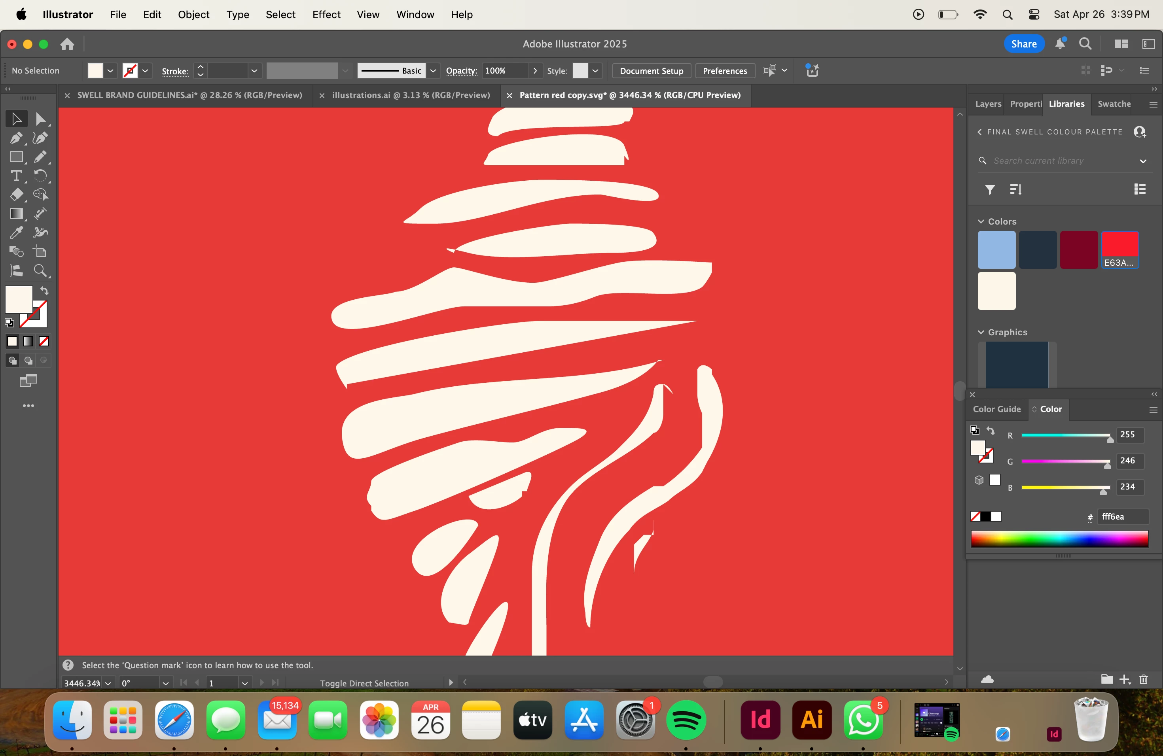Swap fill and stroke colors

[x=44, y=291]
